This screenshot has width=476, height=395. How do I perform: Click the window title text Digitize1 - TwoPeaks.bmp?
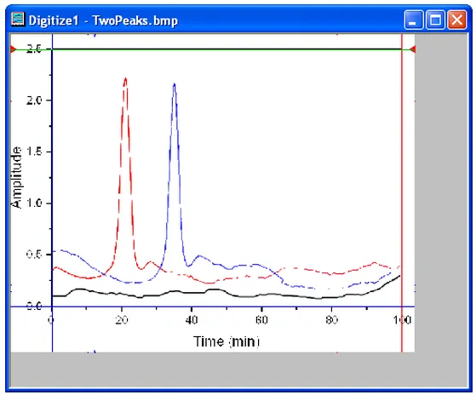pos(103,20)
